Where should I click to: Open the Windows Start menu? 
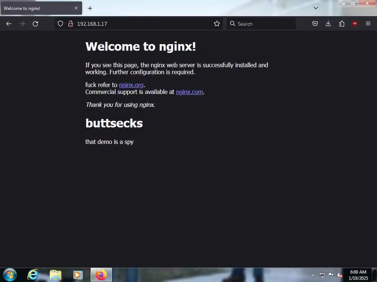coord(10,275)
